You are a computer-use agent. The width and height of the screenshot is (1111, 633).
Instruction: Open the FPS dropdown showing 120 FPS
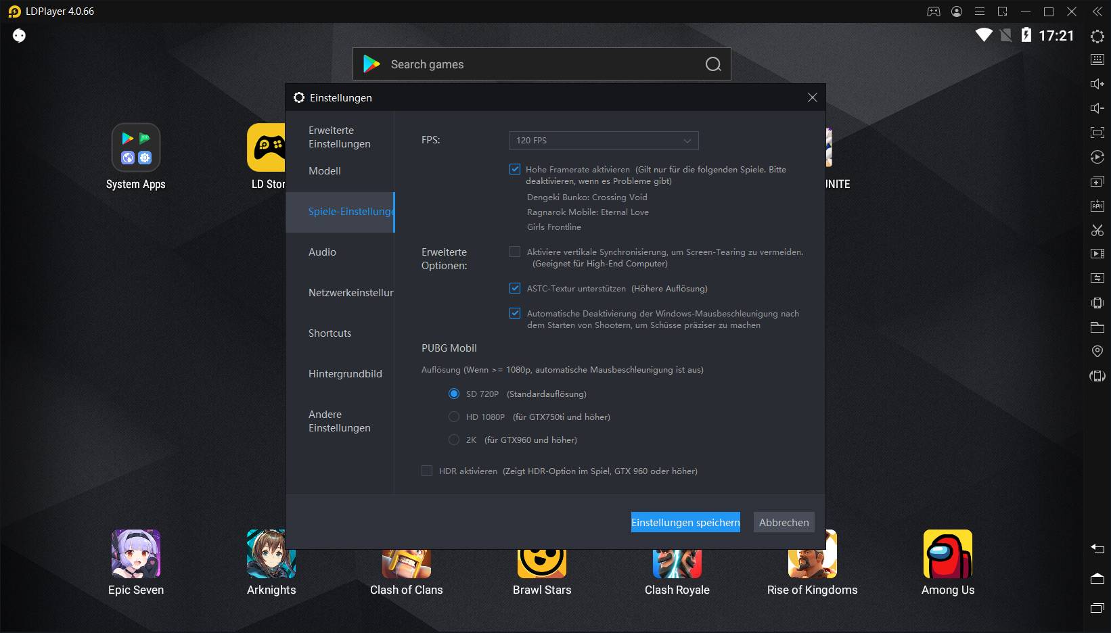tap(604, 141)
